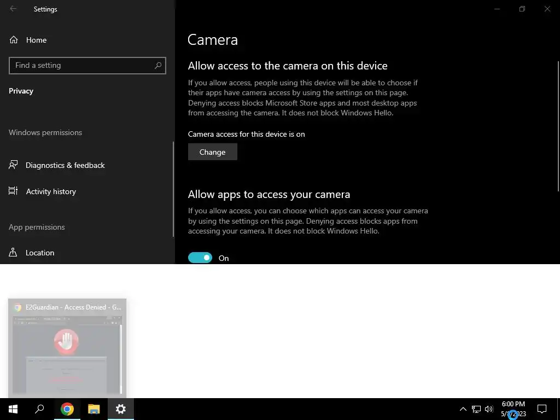Screen dimensions: 560x420
Task: Close the Settings window
Action: pyautogui.click(x=547, y=9)
